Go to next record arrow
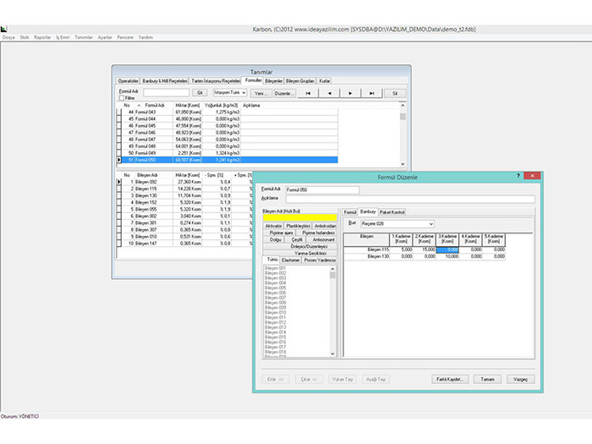The height and width of the screenshot is (444, 592). (x=350, y=92)
